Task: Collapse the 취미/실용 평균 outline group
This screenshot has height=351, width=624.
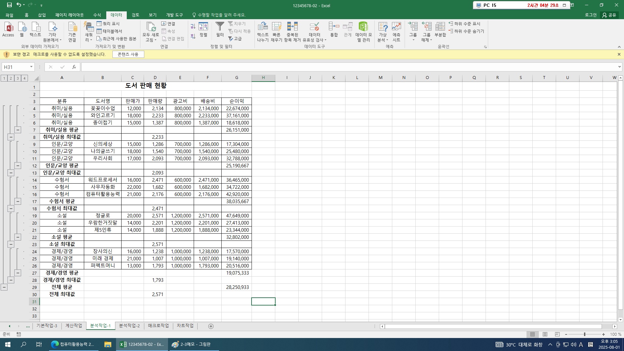Action: pos(18,130)
